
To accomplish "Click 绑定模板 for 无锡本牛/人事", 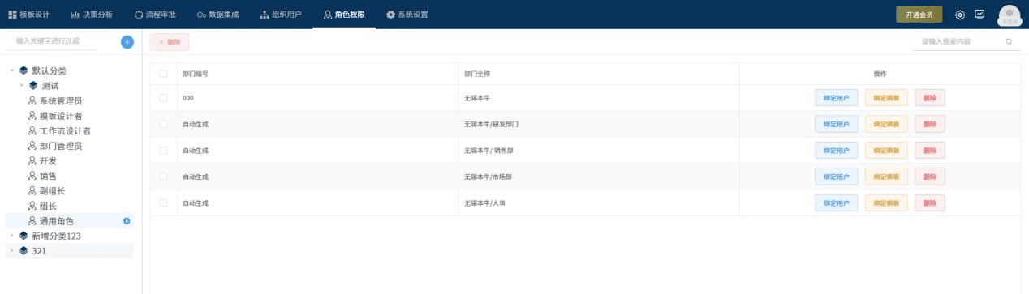I will click(x=886, y=202).
